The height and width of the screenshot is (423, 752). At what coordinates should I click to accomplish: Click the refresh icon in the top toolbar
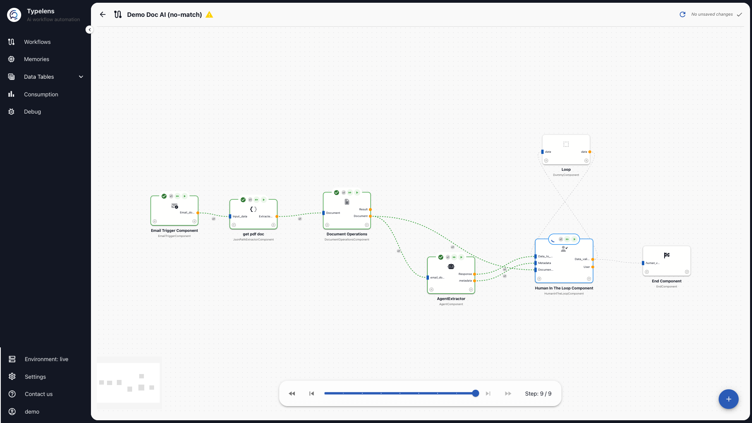682,14
